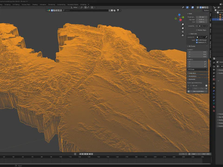Open Output properties tab icon
This screenshot has height=167, width=223.
pyautogui.click(x=214, y=70)
